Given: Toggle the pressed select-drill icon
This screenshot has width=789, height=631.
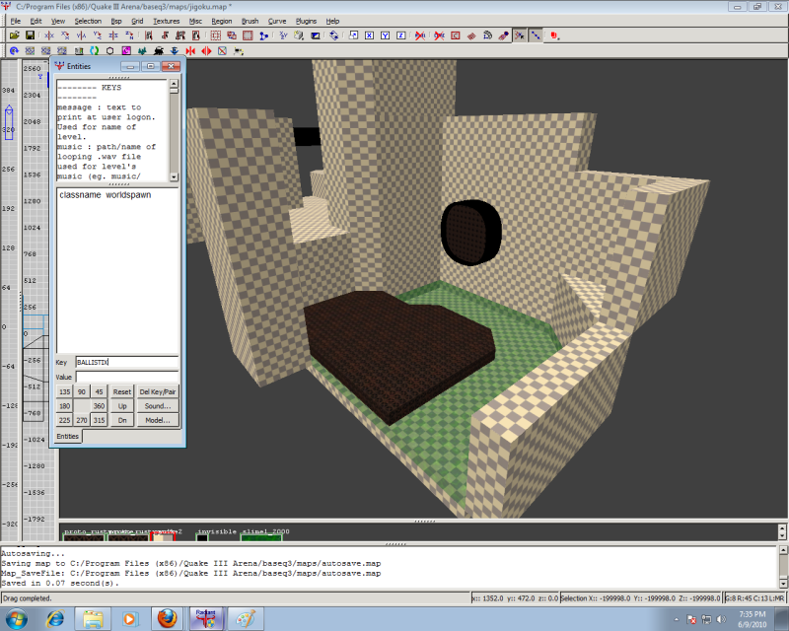Looking at the screenshot, I should click(x=520, y=35).
